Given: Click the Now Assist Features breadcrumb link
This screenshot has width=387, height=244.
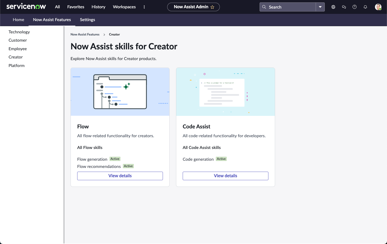Looking at the screenshot, I should pos(85,34).
